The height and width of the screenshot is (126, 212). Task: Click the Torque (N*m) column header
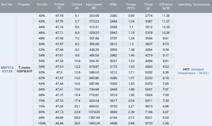[x=131, y=6]
